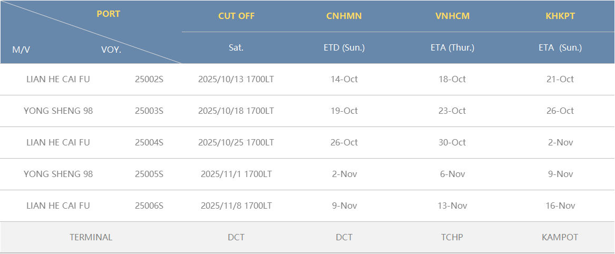
Task: Click the 13-Nov arrival date
Action: click(x=452, y=206)
